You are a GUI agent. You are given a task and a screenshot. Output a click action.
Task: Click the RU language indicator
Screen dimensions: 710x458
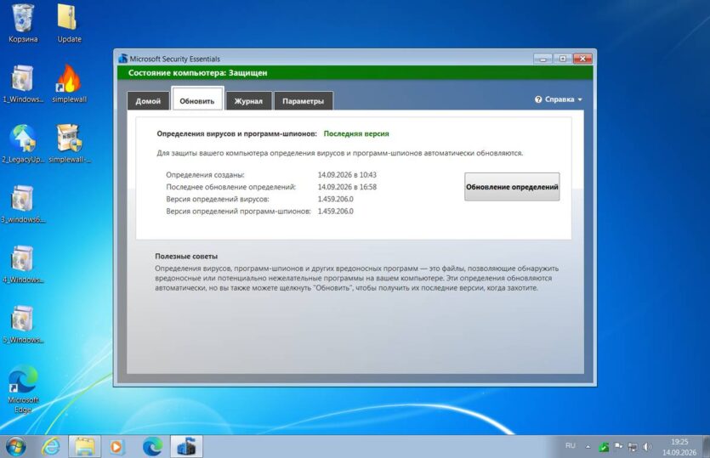tap(570, 446)
